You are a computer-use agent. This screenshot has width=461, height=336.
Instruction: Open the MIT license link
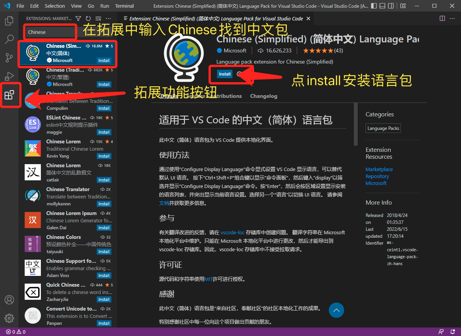[x=209, y=279]
